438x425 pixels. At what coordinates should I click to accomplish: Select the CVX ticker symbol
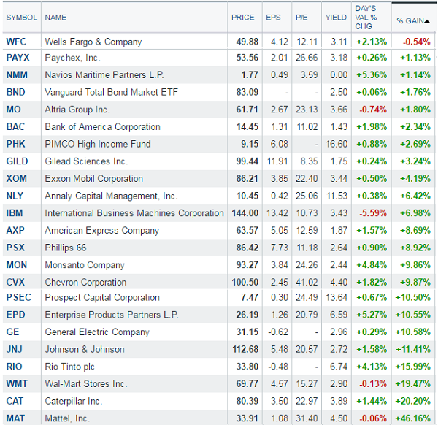(15, 282)
